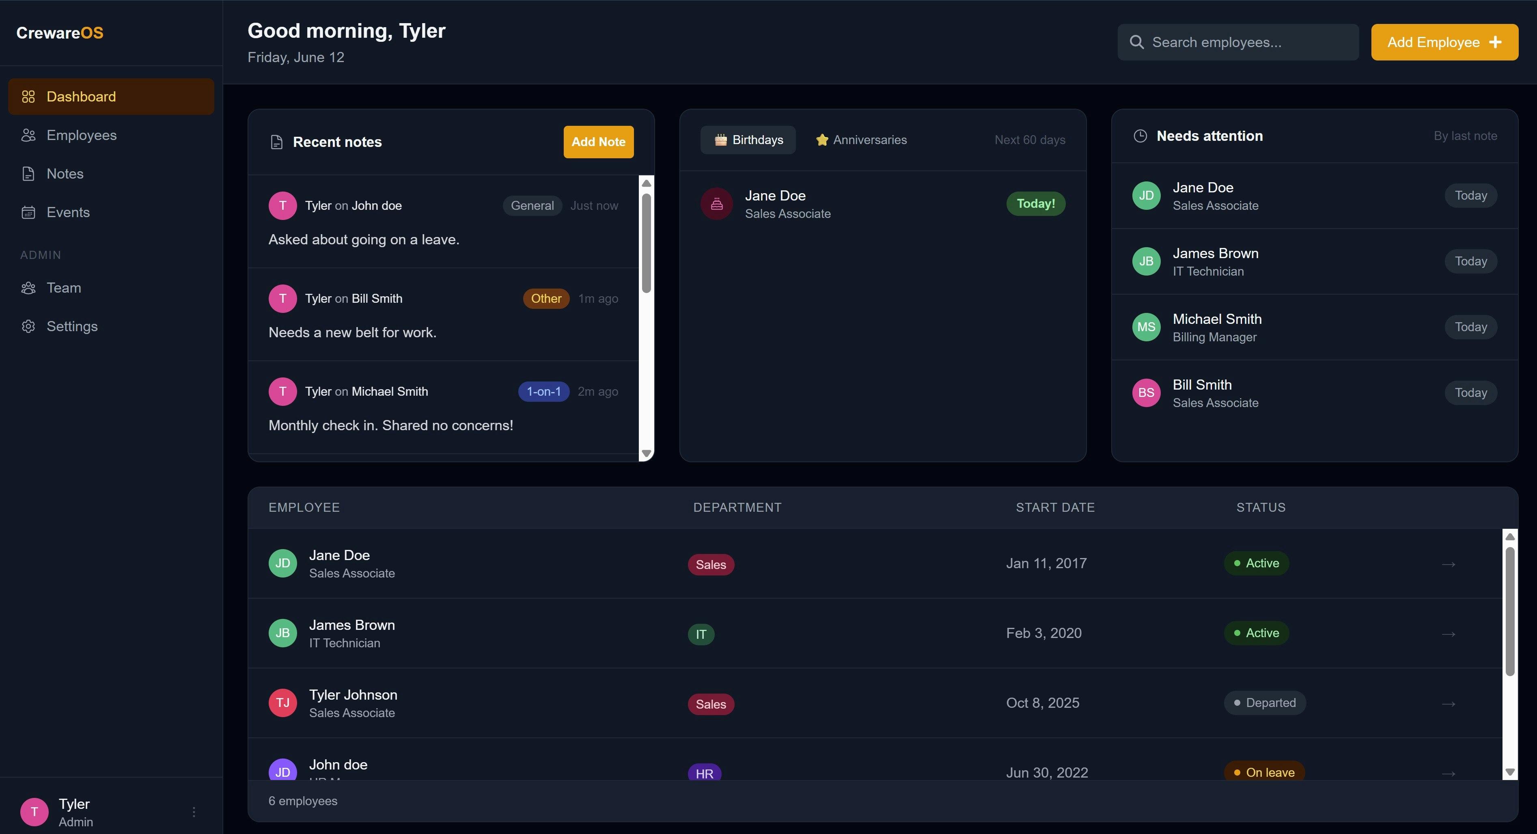The width and height of the screenshot is (1537, 834).
Task: Click the Add Employee button
Action: [1444, 42]
